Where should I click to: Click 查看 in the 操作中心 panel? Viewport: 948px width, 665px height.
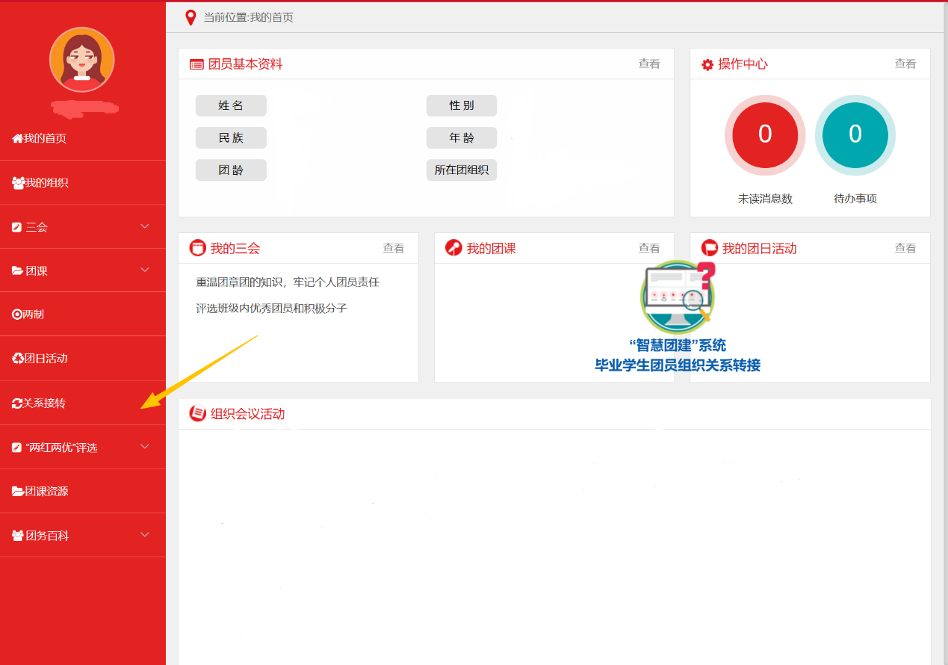tap(905, 64)
